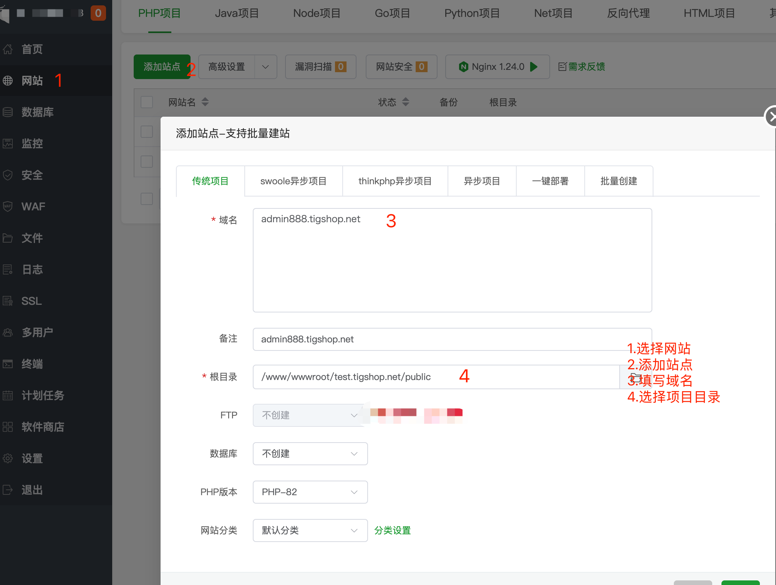Viewport: 776px width, 585px height.
Task: Click into the 备注 input field
Action: coord(453,339)
